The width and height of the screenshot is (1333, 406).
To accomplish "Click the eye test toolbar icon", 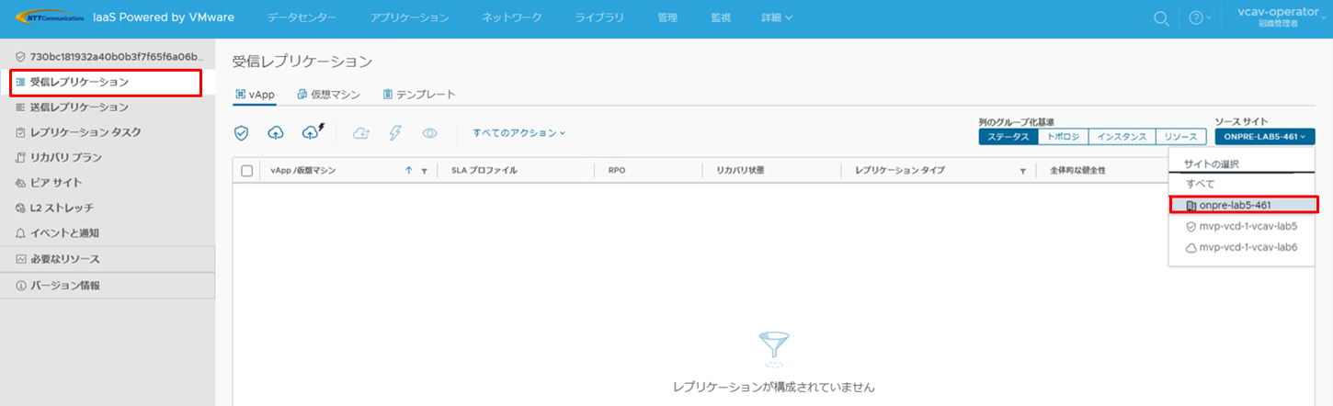I will [429, 133].
